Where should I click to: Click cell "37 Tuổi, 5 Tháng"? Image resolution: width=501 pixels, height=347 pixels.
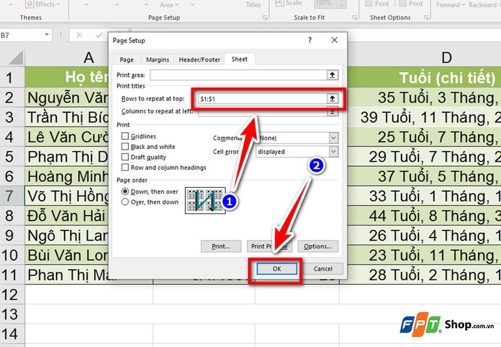pyautogui.click(x=424, y=177)
